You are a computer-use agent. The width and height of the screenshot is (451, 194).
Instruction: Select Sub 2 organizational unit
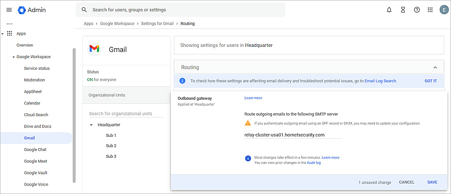(111, 146)
